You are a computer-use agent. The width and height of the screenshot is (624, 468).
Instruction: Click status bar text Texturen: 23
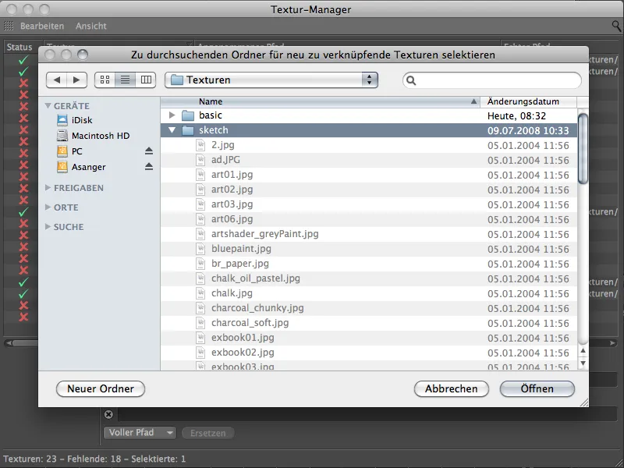coord(30,459)
